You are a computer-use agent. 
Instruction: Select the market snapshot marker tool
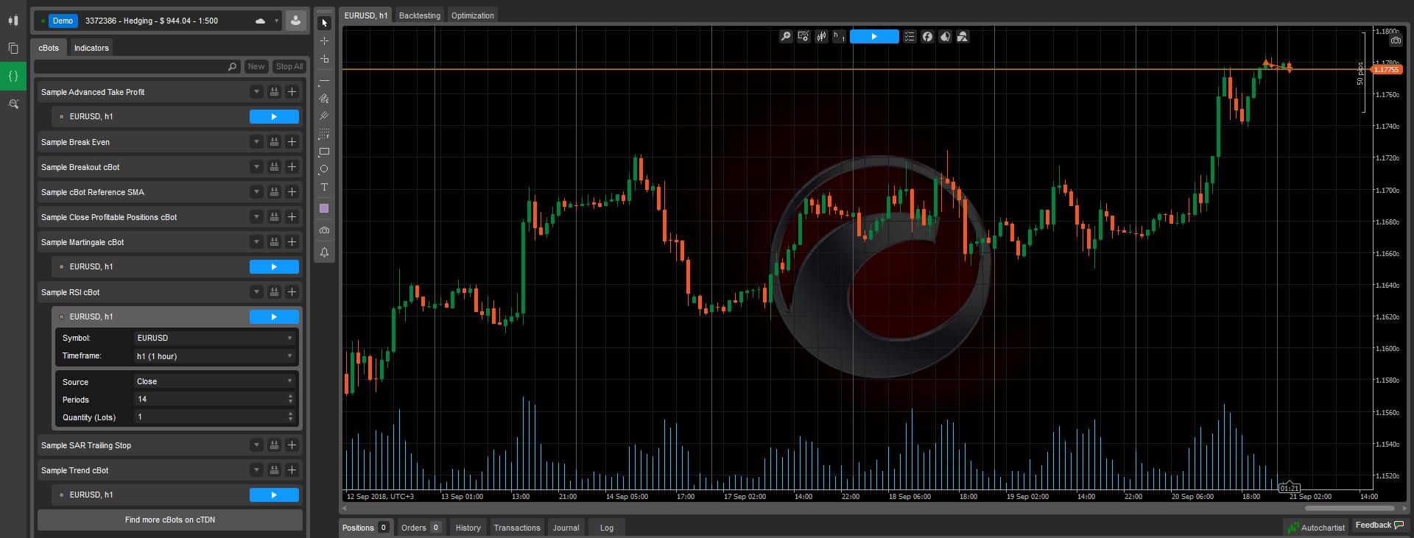click(324, 59)
